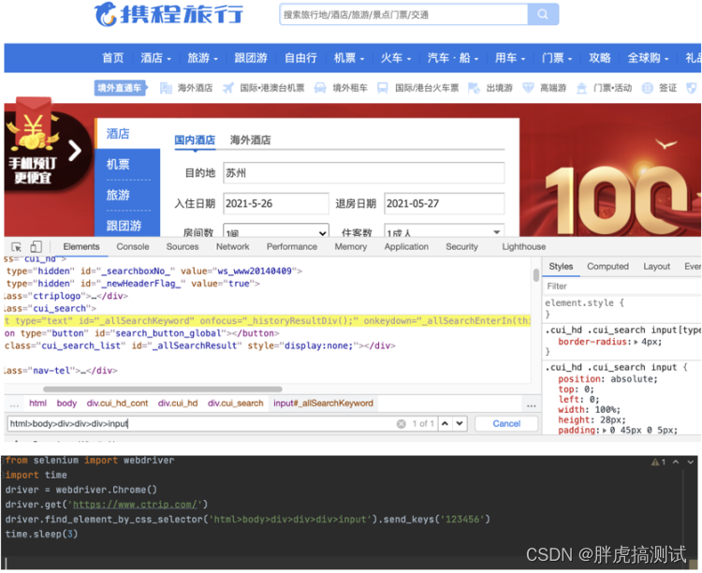Viewport: 702px width, 573px height.
Task: Click 自由行 in the navigation bar
Action: coord(300,58)
